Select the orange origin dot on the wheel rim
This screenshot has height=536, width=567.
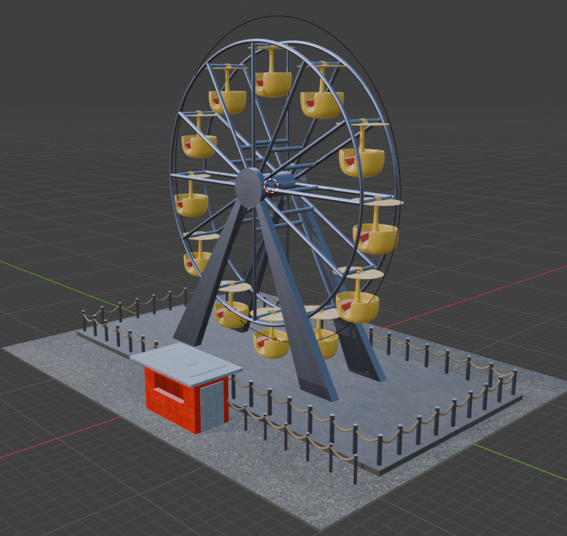tap(358, 271)
